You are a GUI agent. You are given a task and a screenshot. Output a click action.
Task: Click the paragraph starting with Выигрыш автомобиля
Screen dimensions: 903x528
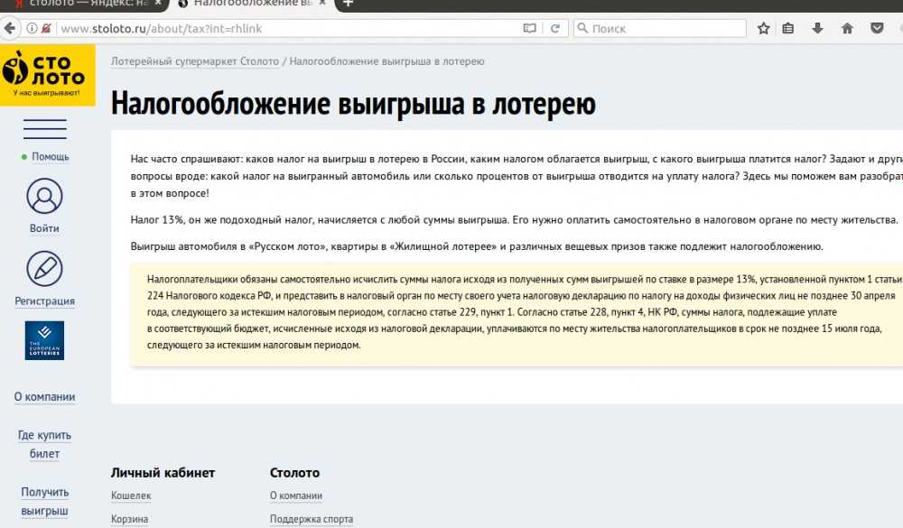pos(477,246)
